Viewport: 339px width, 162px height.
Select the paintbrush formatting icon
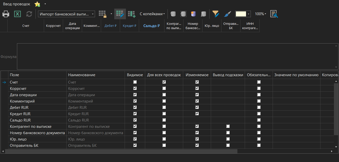click(x=228, y=14)
